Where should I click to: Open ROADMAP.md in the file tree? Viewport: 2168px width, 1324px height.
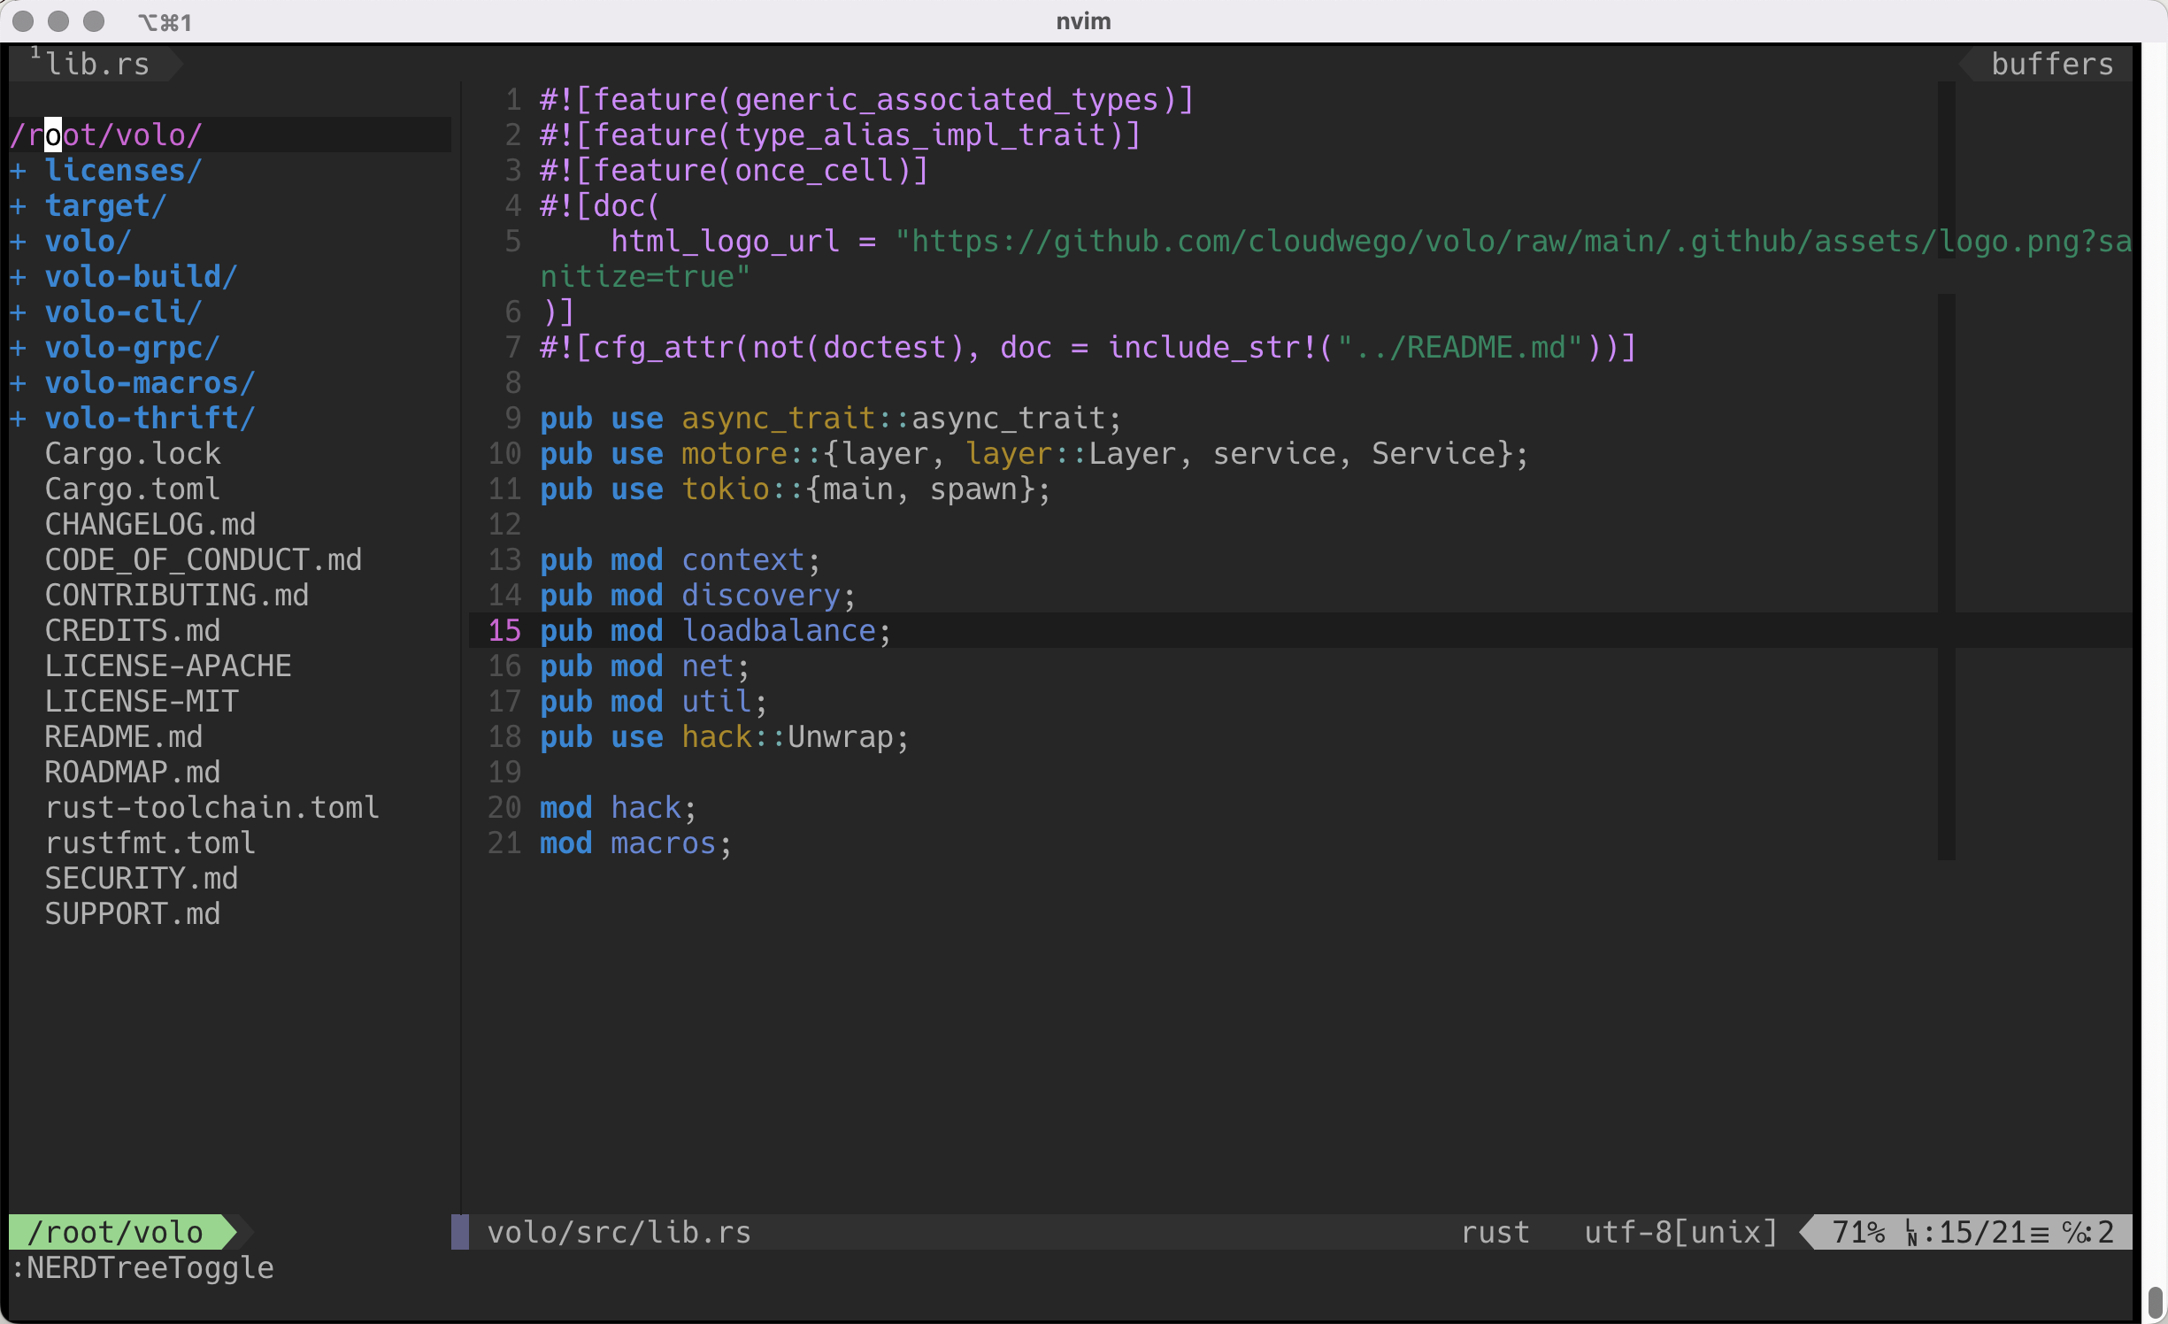pyautogui.click(x=133, y=772)
